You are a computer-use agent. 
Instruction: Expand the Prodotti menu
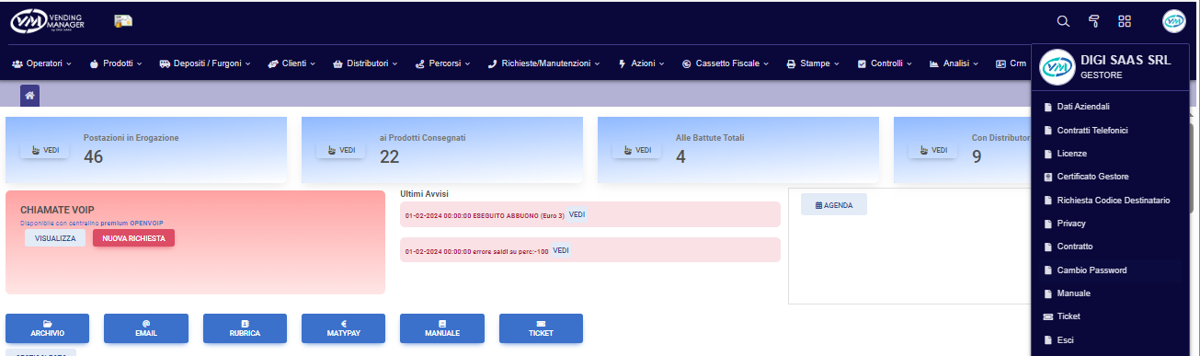(x=116, y=63)
